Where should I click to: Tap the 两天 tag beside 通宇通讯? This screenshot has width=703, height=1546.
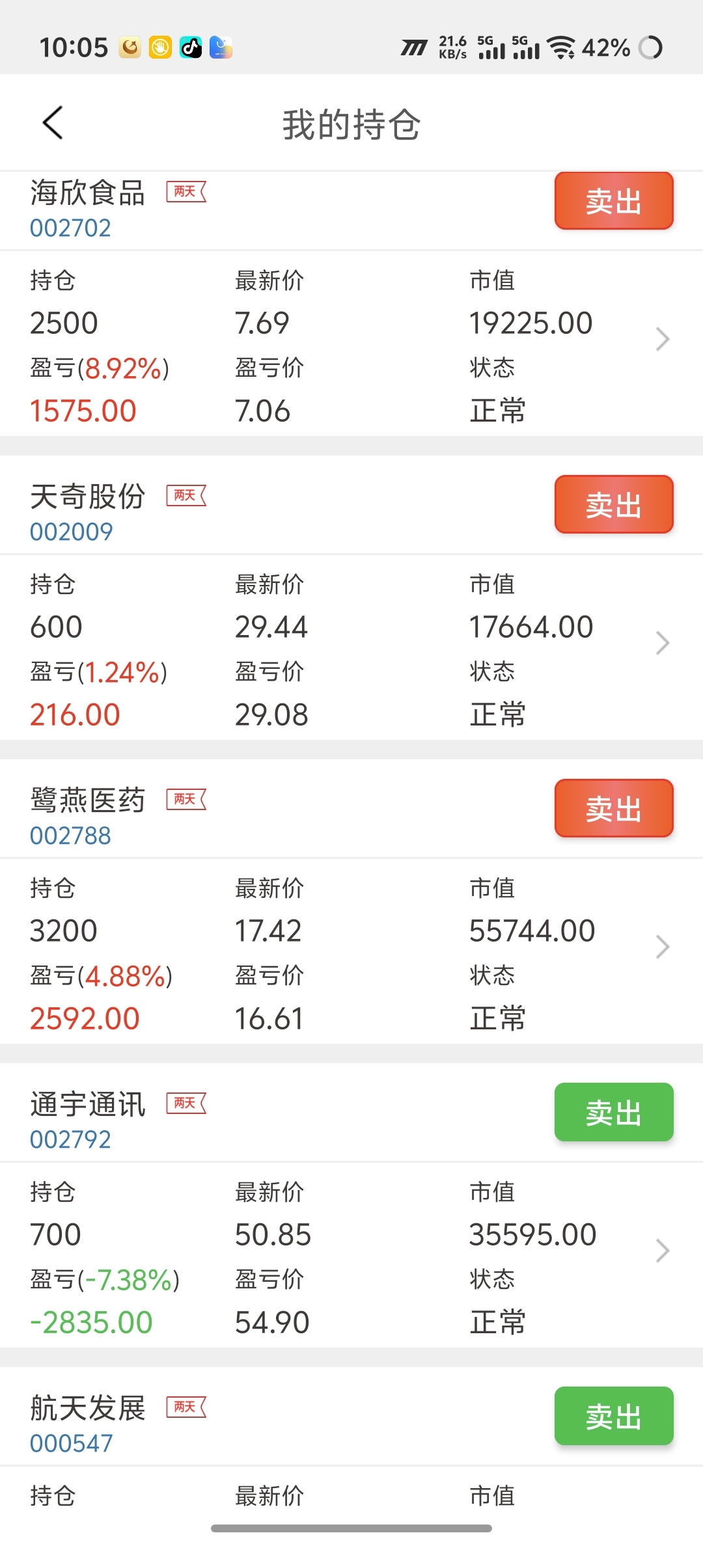(x=186, y=1104)
